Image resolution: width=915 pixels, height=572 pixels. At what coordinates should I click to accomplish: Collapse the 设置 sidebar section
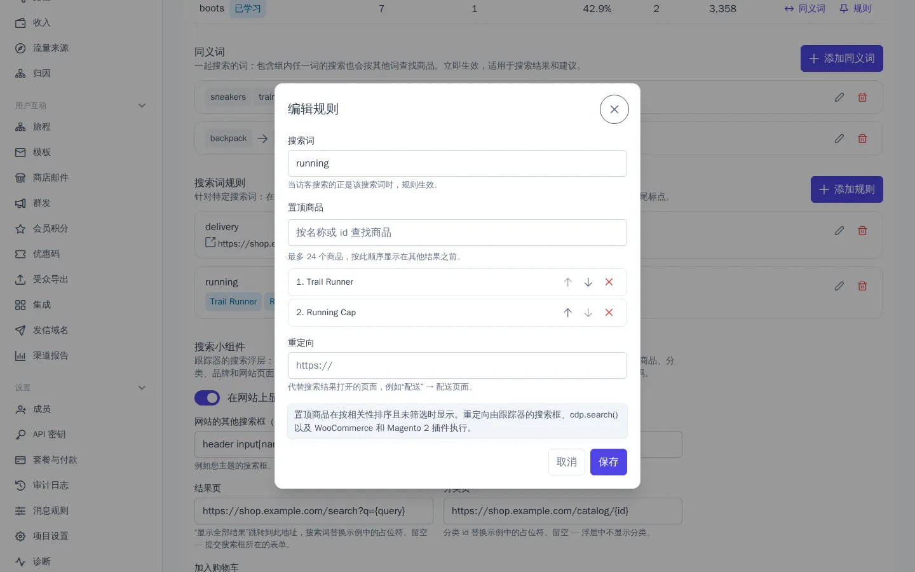coord(142,388)
